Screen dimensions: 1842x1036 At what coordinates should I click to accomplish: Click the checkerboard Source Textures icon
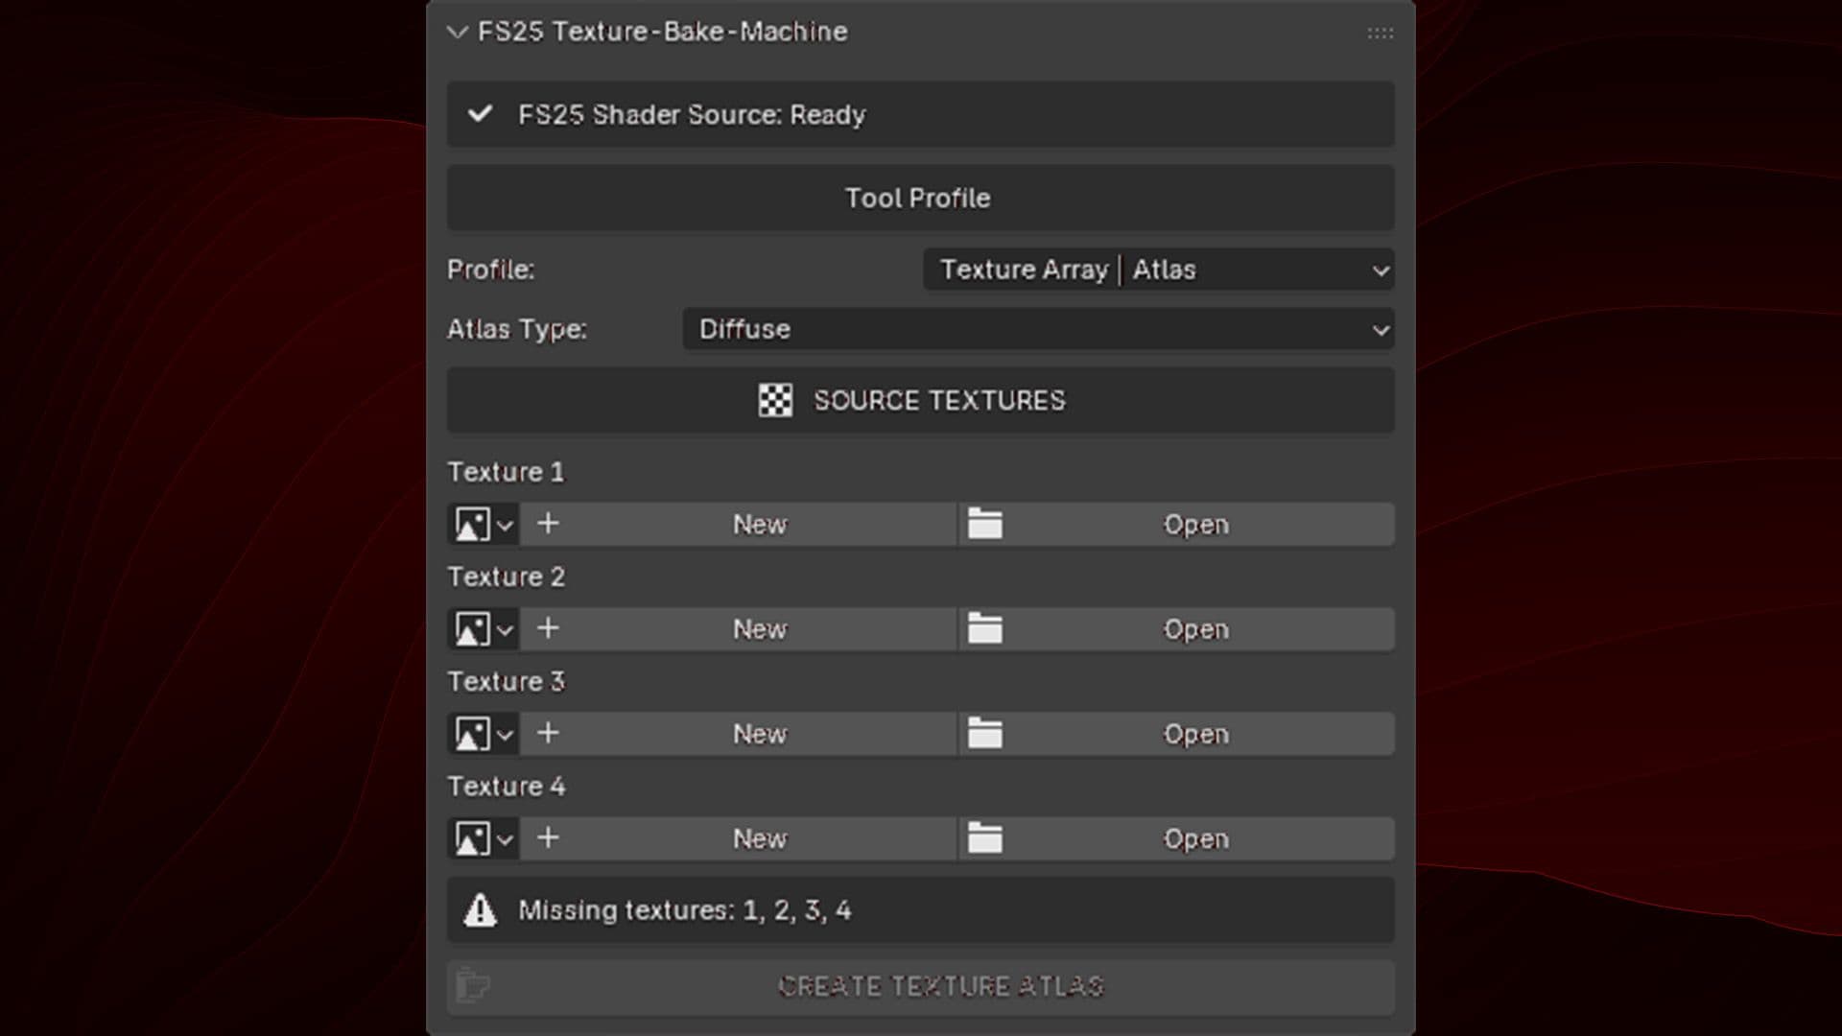tap(775, 400)
